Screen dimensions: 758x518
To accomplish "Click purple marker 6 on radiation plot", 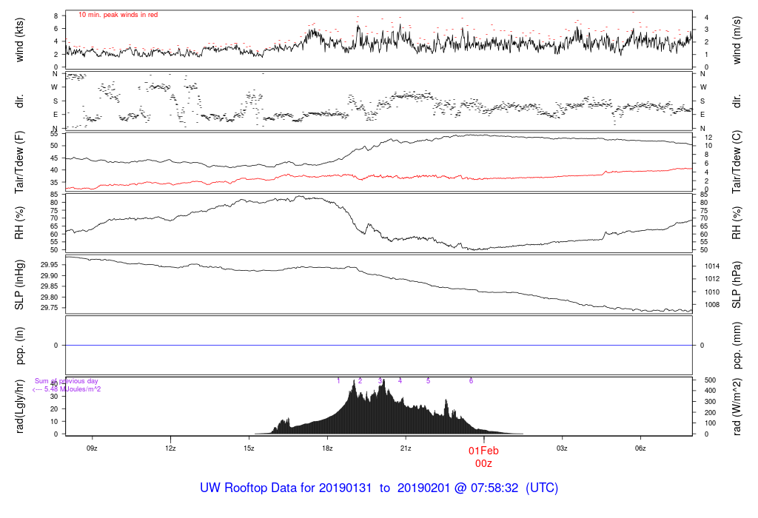I will 471,381.
